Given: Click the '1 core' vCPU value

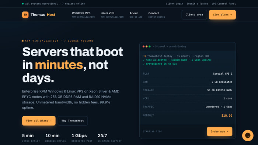Looking at the screenshot, I should tap(228, 99).
